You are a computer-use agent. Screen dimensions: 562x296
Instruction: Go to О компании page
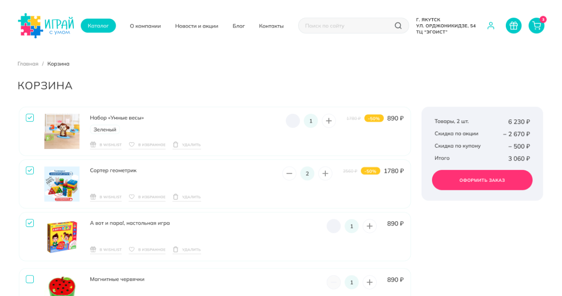[x=145, y=26]
